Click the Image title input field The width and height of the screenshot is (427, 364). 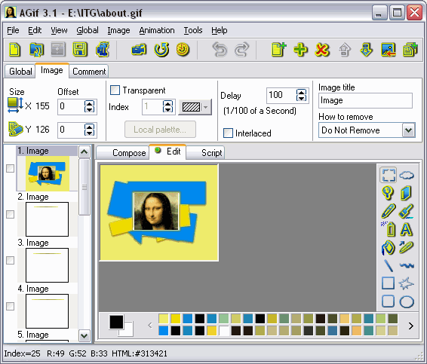pyautogui.click(x=365, y=101)
